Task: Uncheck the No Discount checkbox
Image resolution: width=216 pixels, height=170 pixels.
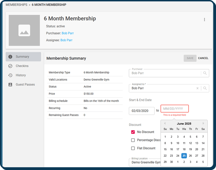Action: click(133, 132)
